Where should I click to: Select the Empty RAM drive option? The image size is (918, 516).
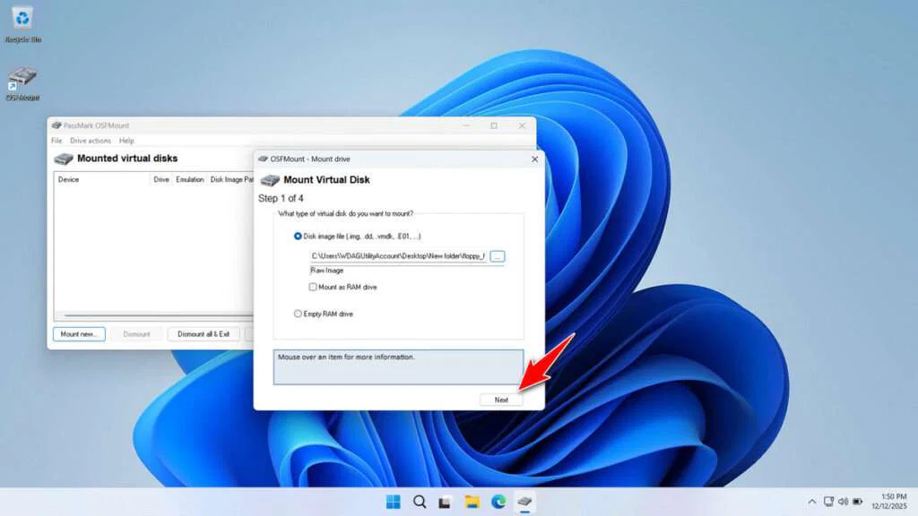pyautogui.click(x=297, y=314)
